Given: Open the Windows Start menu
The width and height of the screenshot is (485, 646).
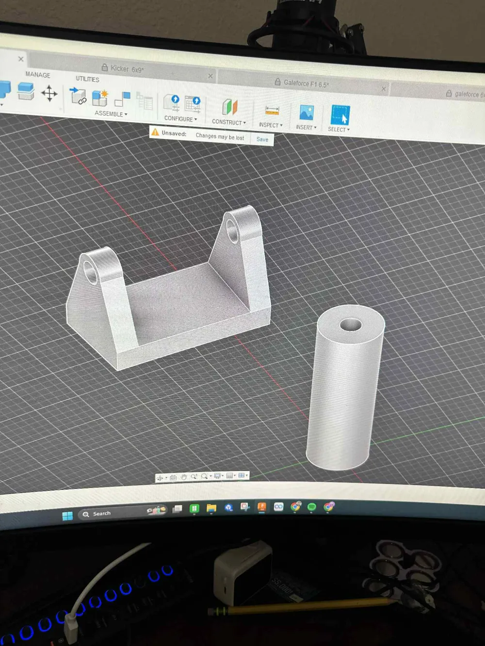Looking at the screenshot, I should click(67, 516).
